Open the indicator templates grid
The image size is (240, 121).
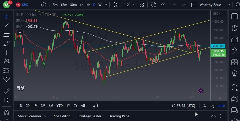(x=142, y=5)
